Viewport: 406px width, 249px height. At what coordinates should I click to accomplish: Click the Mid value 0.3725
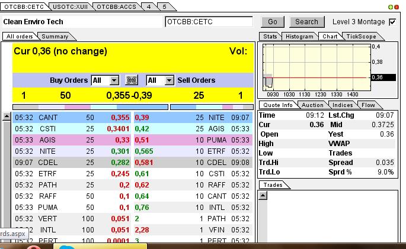click(x=383, y=125)
